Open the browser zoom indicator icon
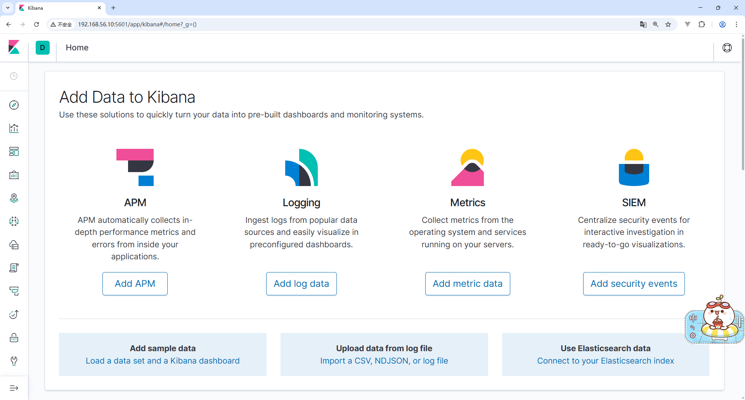The height and width of the screenshot is (400, 745). tap(656, 24)
